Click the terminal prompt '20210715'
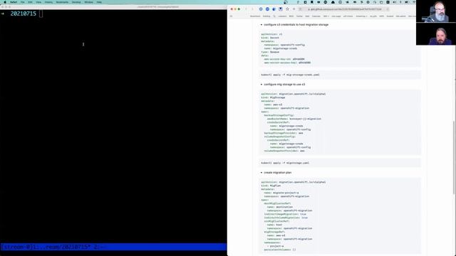456x256 pixels. [x=24, y=14]
